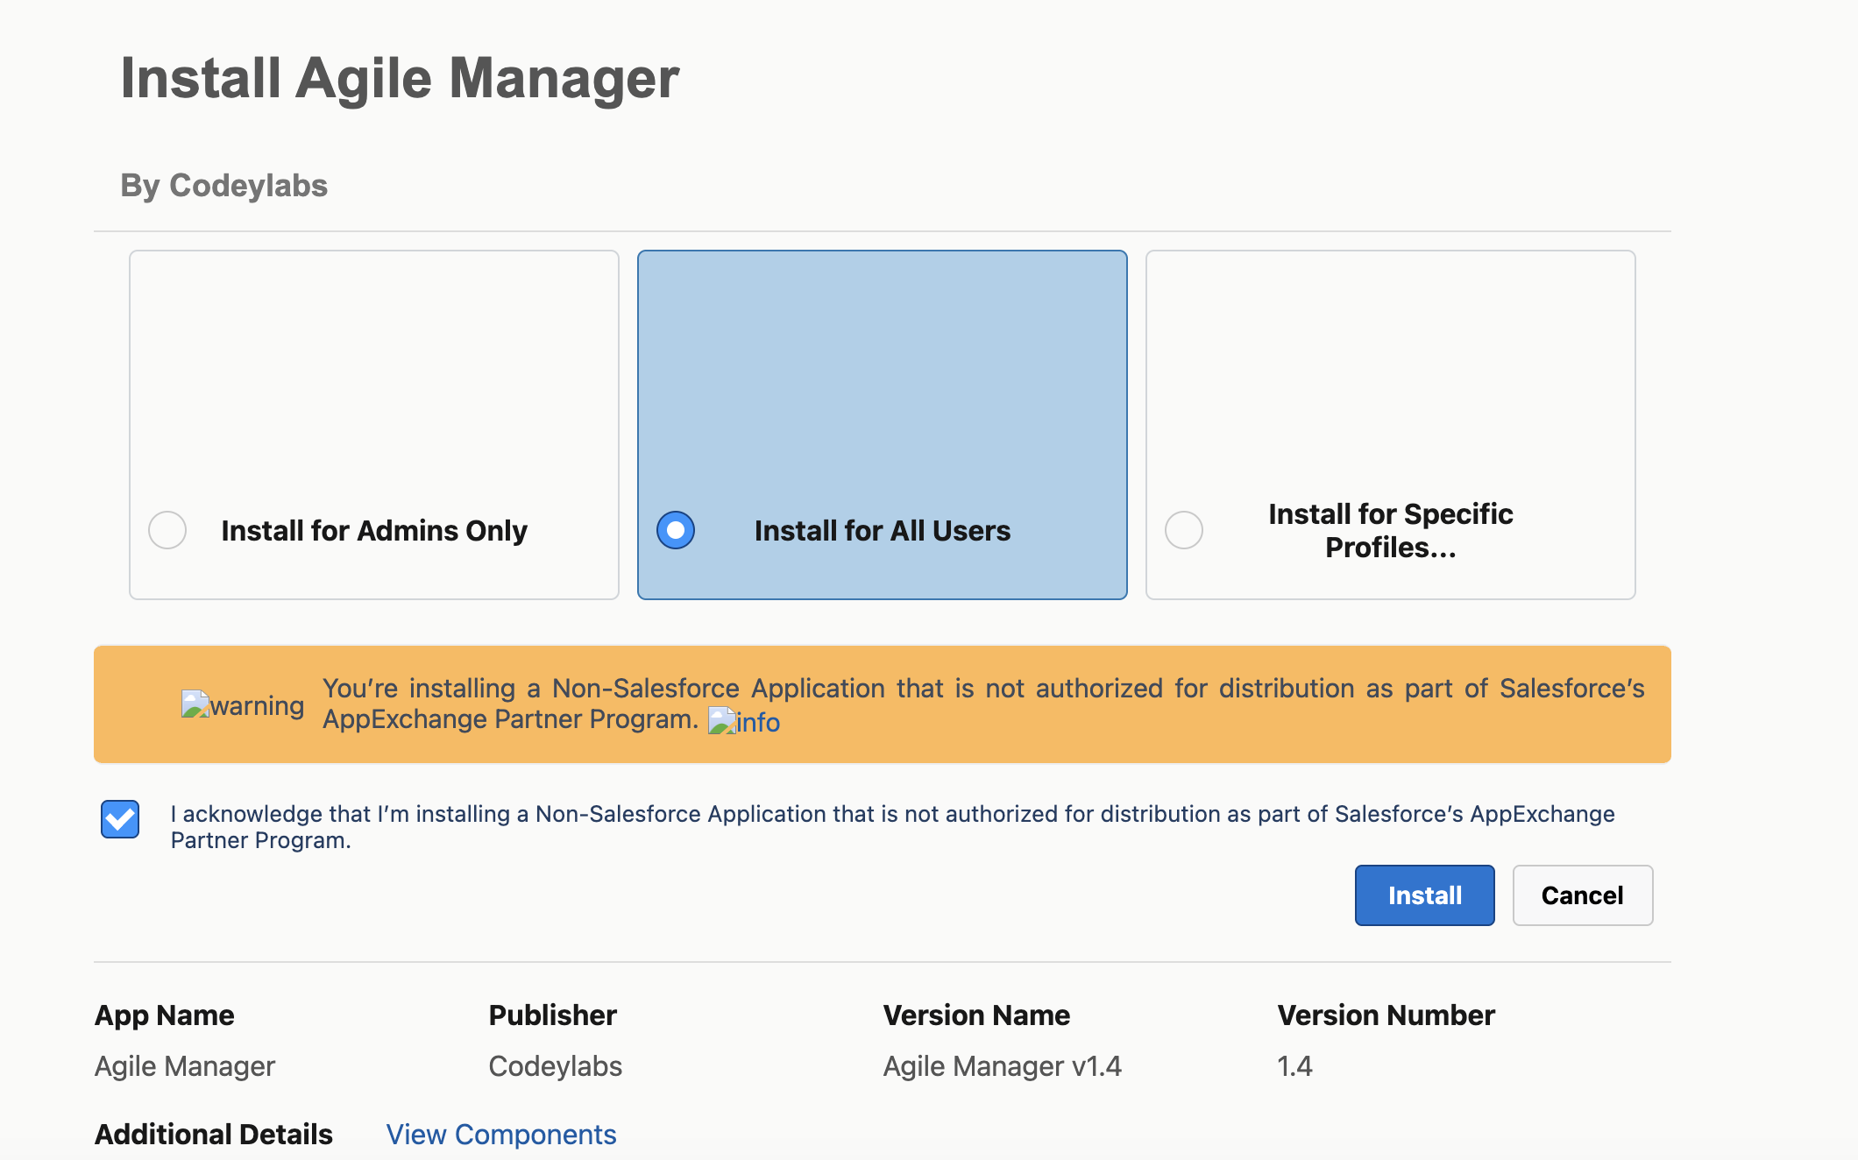The height and width of the screenshot is (1160, 1858).
Task: Click the Publisher column header
Action: click(x=553, y=1015)
